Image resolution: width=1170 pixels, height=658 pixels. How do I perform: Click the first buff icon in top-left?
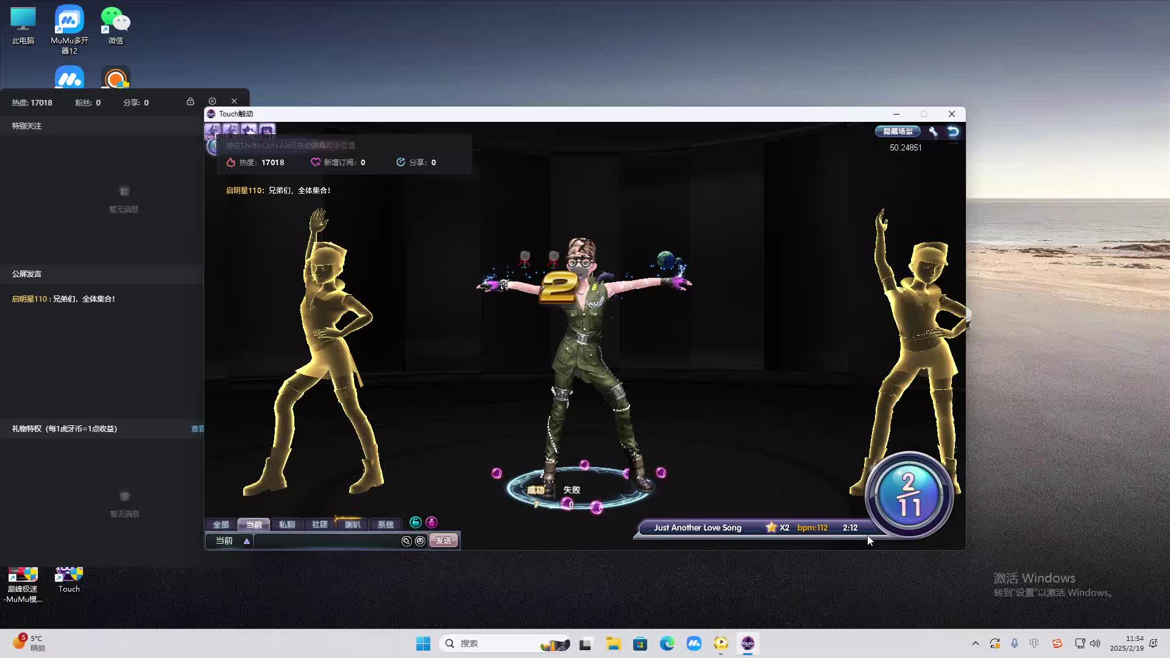tap(213, 130)
